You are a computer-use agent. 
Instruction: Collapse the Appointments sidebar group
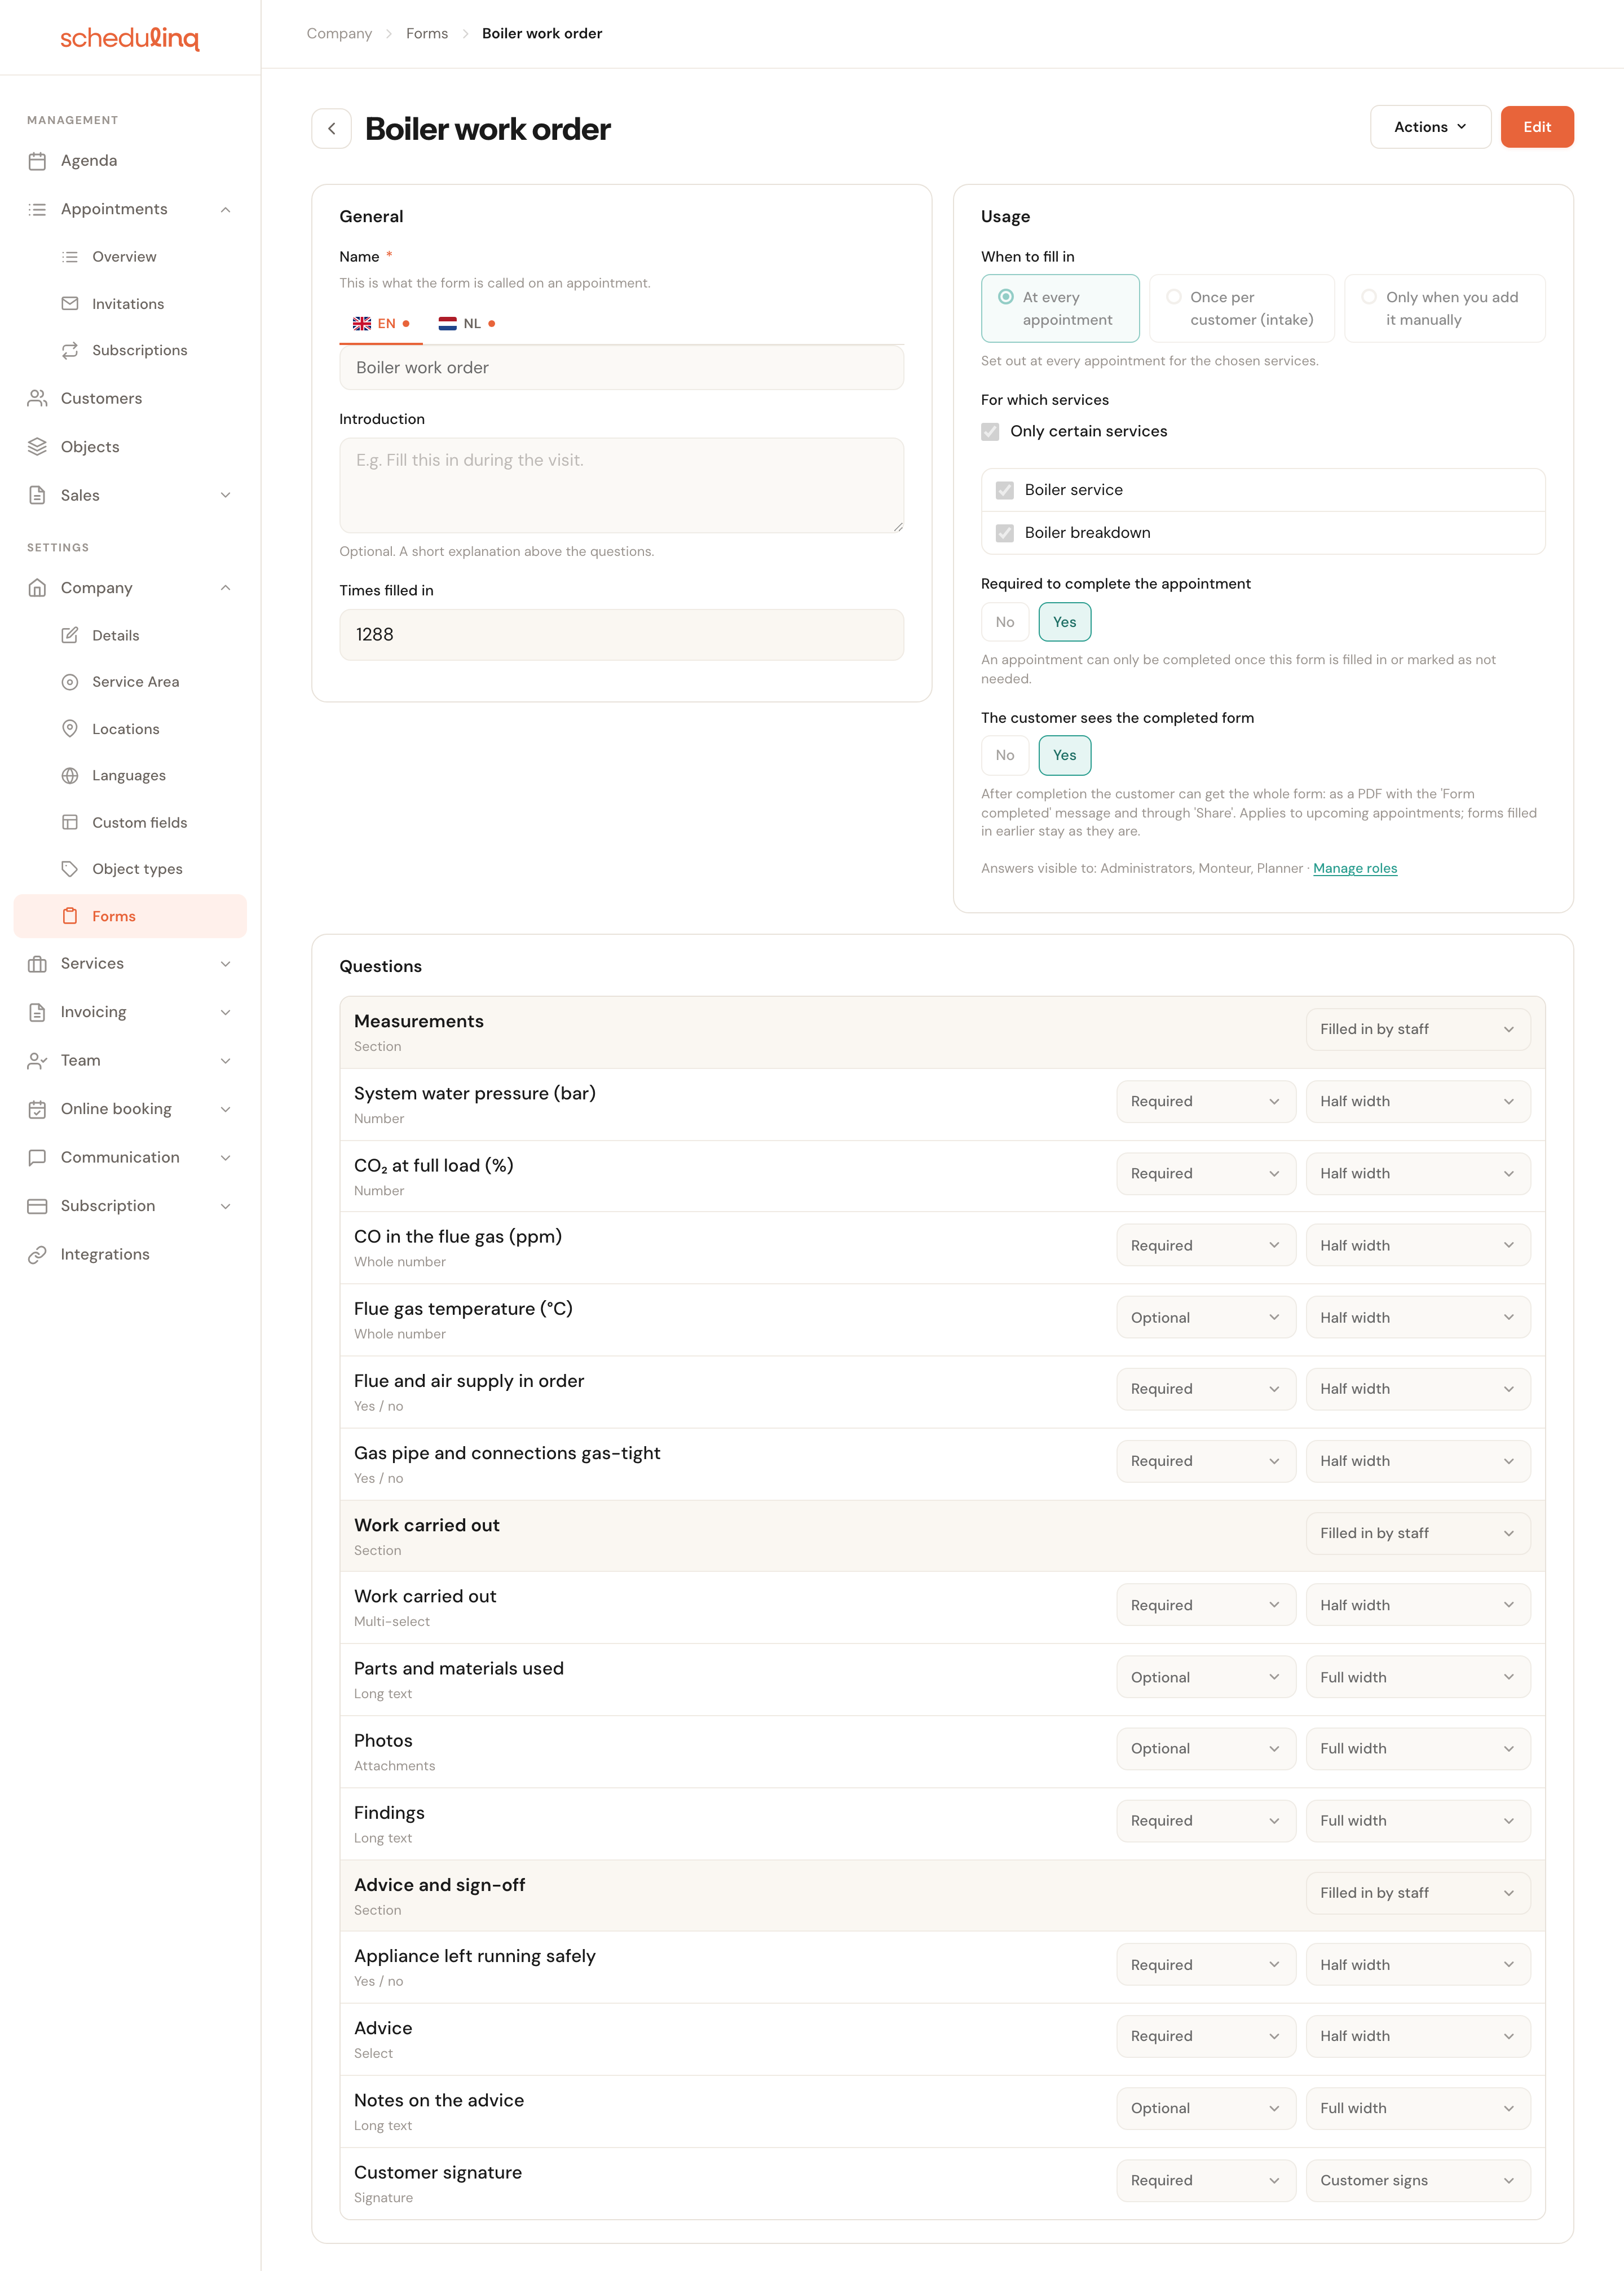coord(226,210)
